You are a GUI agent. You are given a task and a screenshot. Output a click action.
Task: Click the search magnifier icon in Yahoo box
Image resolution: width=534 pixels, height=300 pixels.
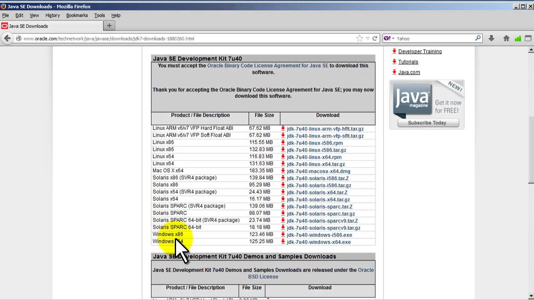[x=478, y=38]
